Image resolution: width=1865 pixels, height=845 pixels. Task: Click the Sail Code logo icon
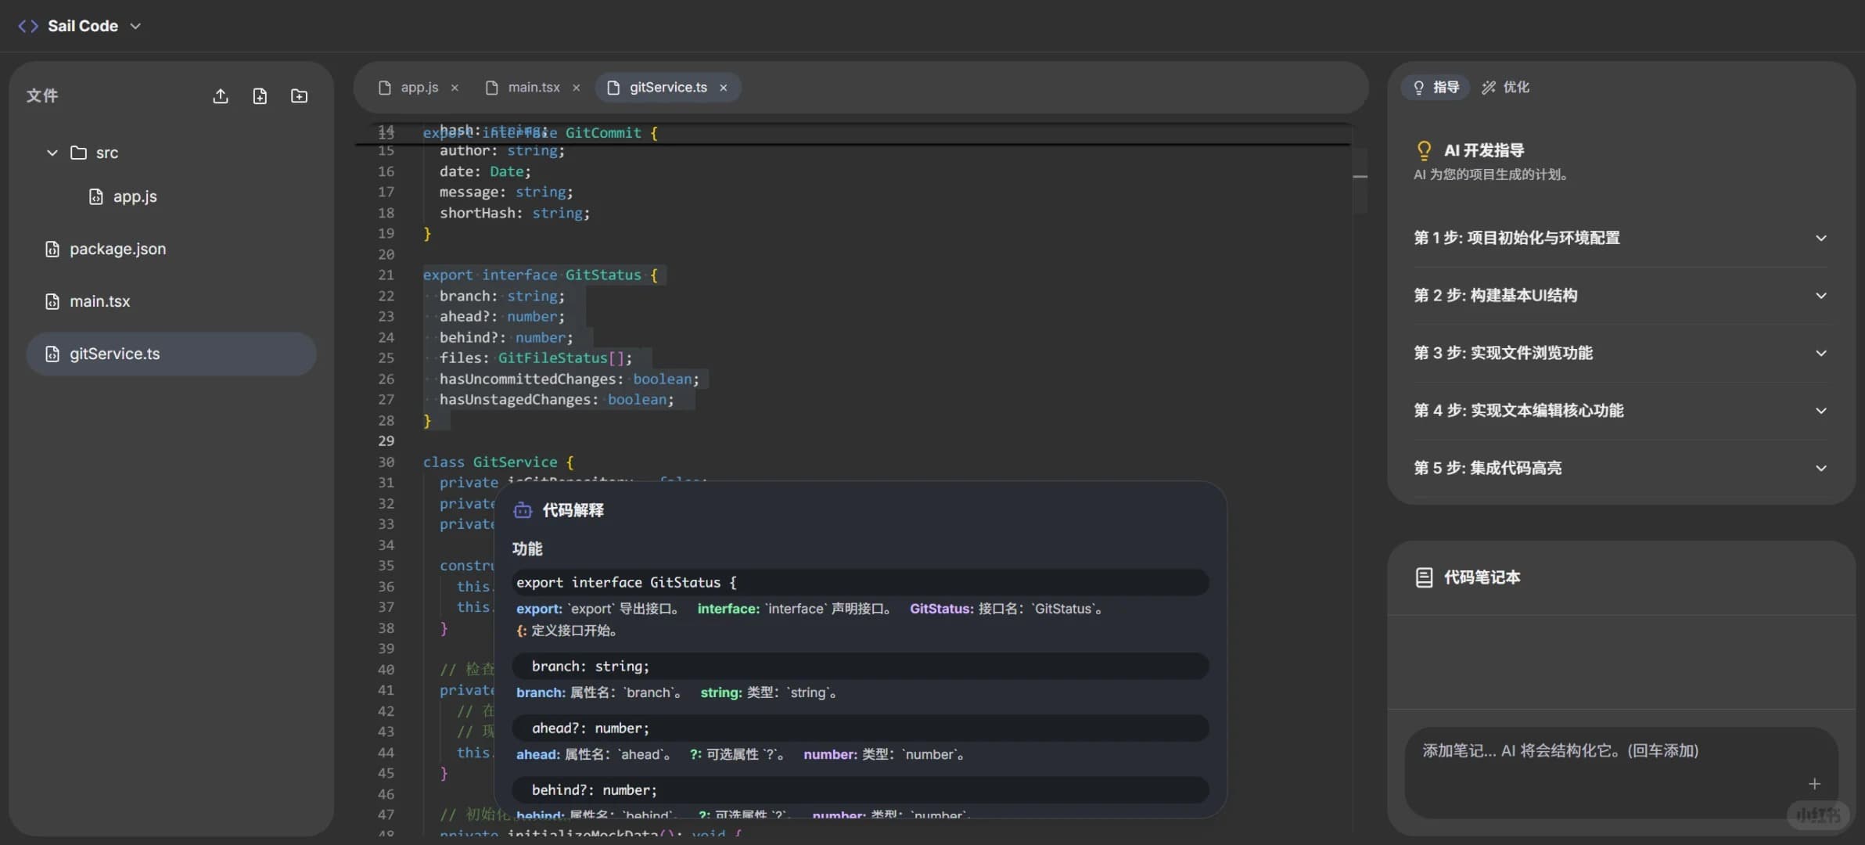point(28,26)
